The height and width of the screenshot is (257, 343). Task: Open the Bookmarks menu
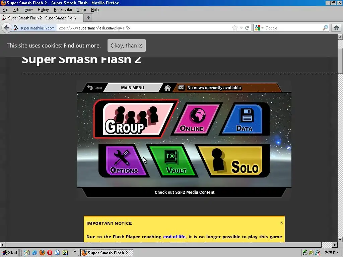pyautogui.click(x=63, y=10)
